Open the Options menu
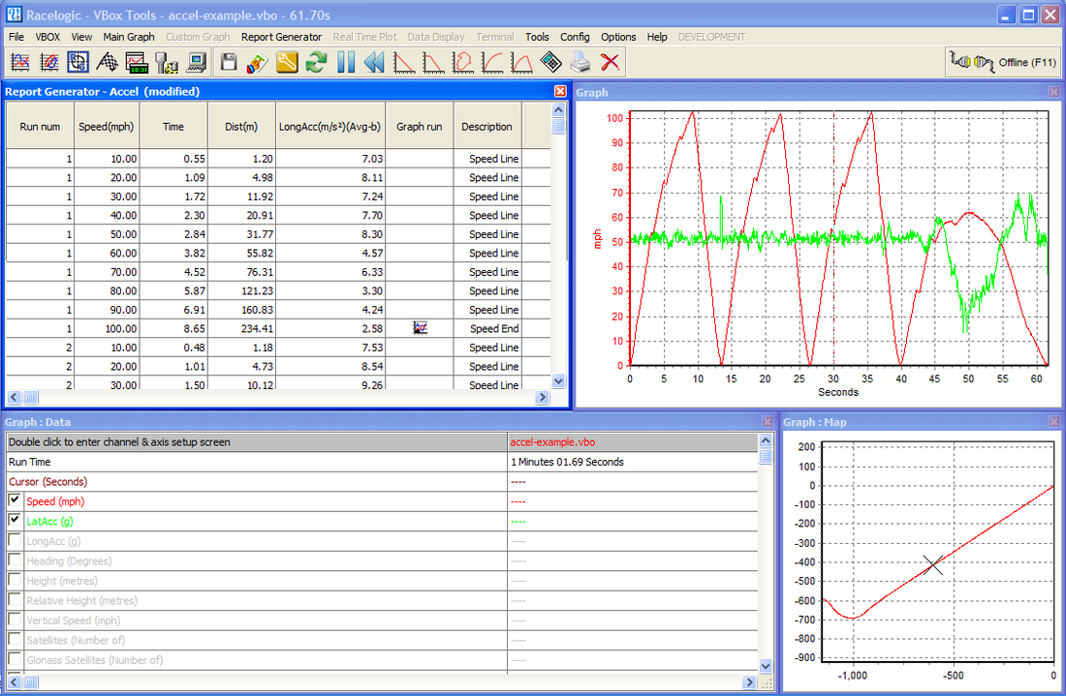Image resolution: width=1066 pixels, height=696 pixels. 618,37
